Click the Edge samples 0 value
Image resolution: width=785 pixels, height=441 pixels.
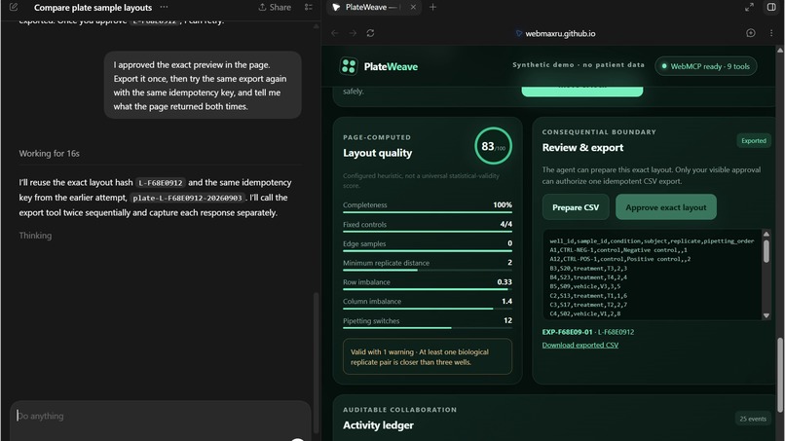[509, 243]
